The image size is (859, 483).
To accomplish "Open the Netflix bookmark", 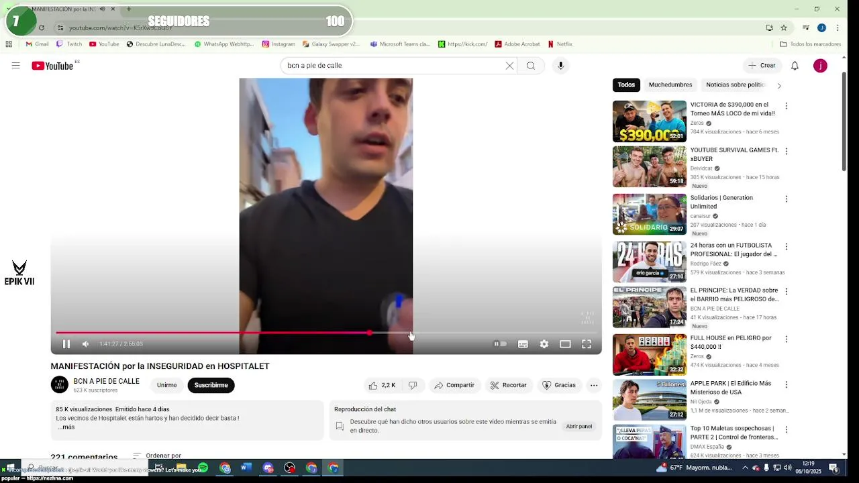I will (x=560, y=44).
